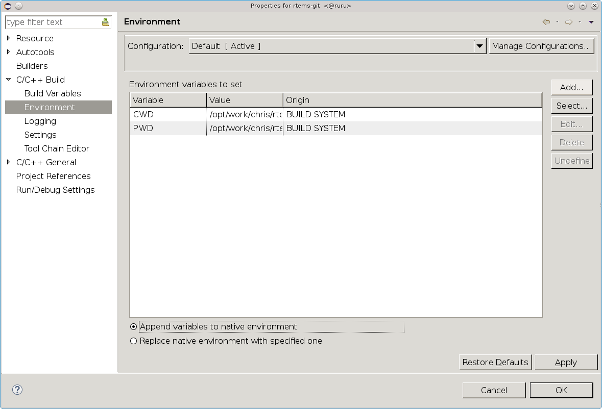This screenshot has width=602, height=409.
Task: Select the PWD variable row
Action: point(143,128)
